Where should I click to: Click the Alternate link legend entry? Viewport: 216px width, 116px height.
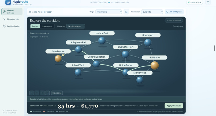click(62, 111)
